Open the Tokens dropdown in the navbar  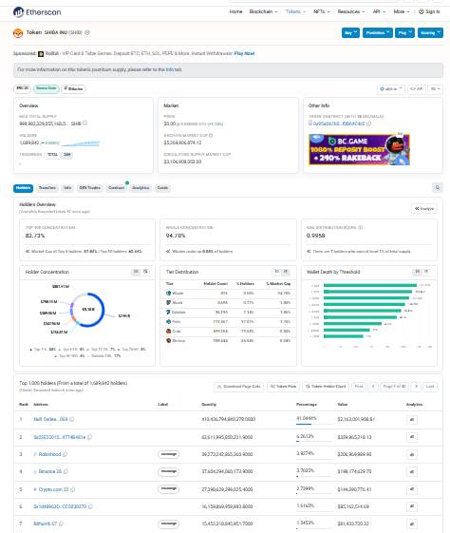[295, 11]
